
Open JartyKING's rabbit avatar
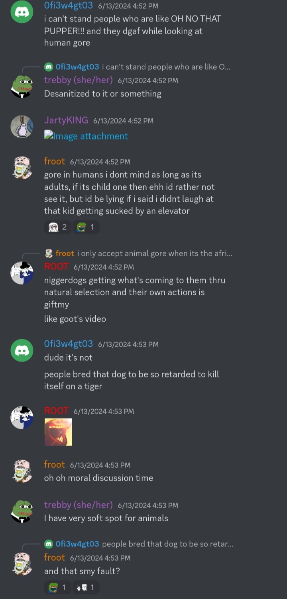click(x=22, y=127)
